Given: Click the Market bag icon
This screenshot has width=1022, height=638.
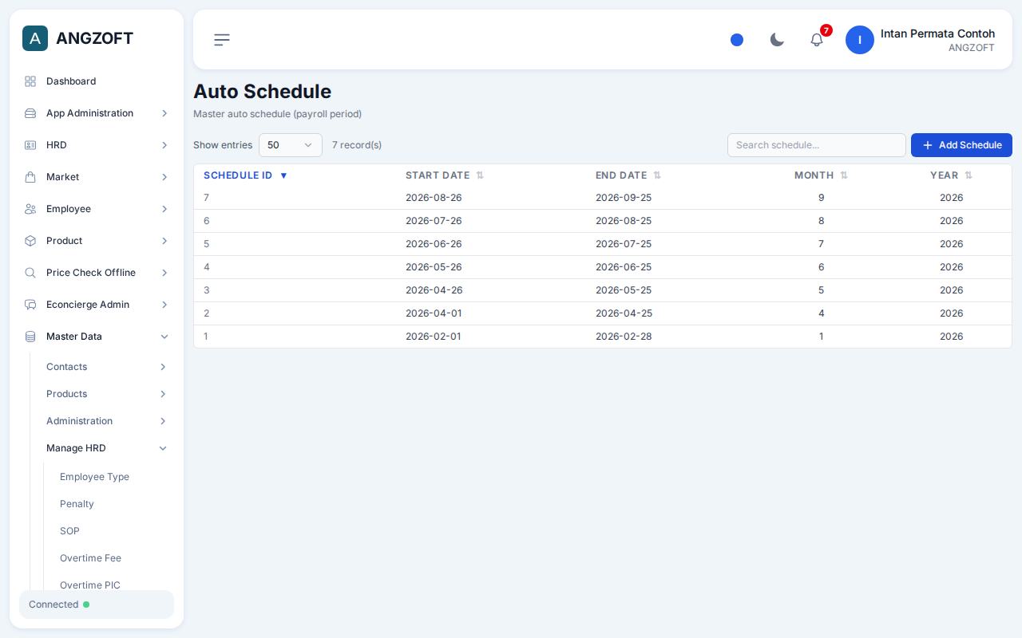Looking at the screenshot, I should pos(30,177).
